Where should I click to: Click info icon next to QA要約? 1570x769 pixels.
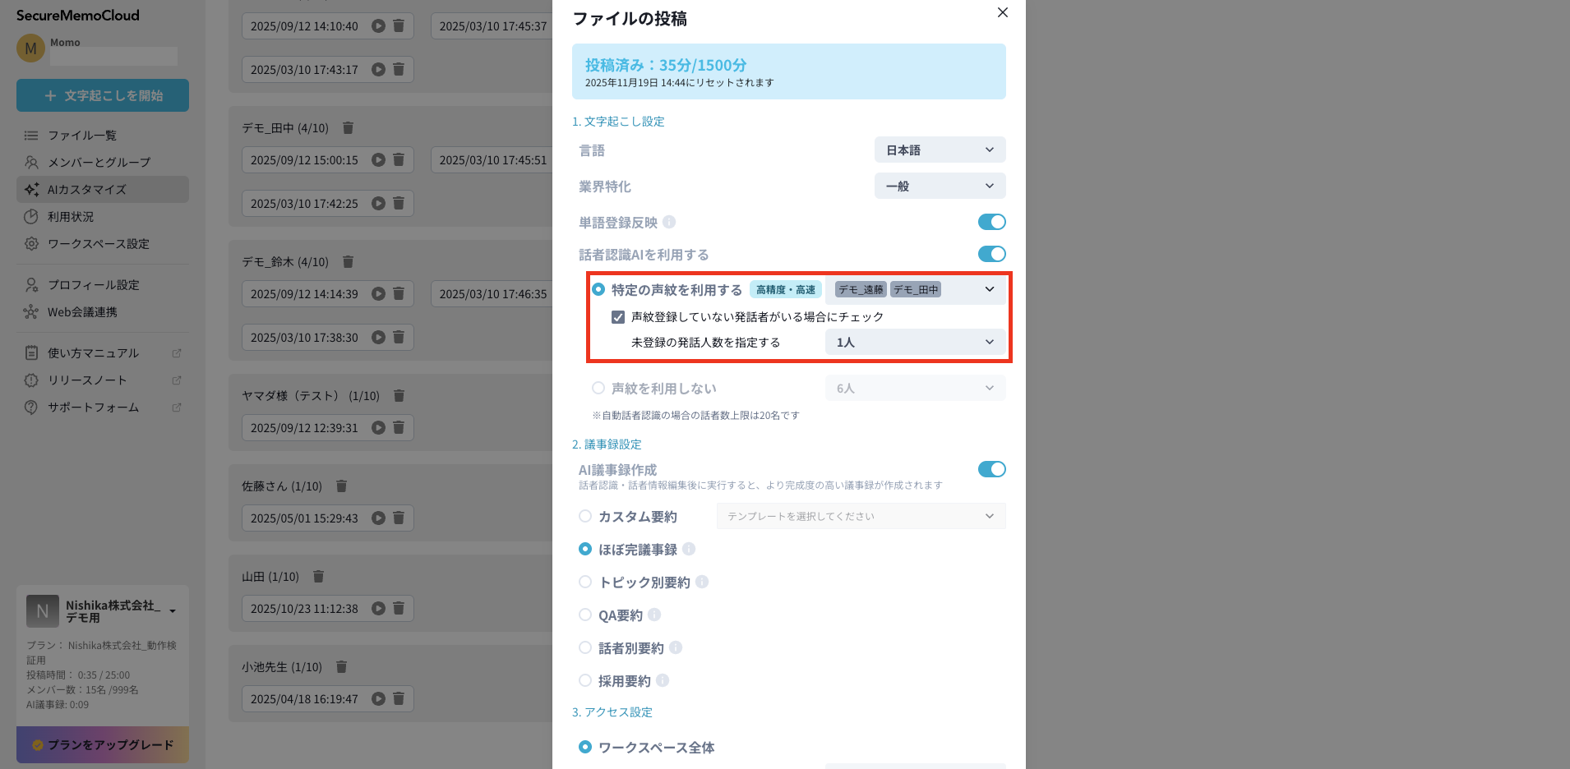(x=654, y=615)
